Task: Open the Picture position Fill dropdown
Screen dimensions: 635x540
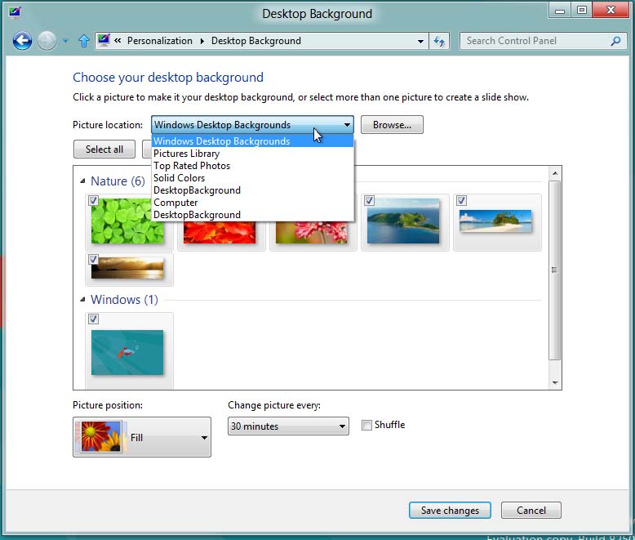Action: pos(141,438)
